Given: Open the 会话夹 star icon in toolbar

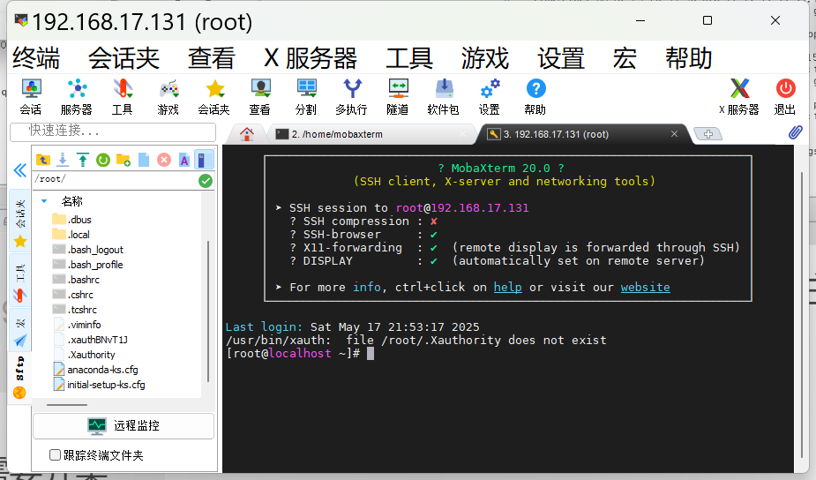Looking at the screenshot, I should click(213, 96).
